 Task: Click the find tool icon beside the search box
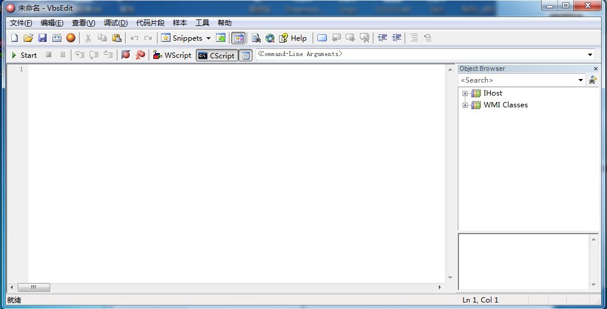click(x=593, y=80)
